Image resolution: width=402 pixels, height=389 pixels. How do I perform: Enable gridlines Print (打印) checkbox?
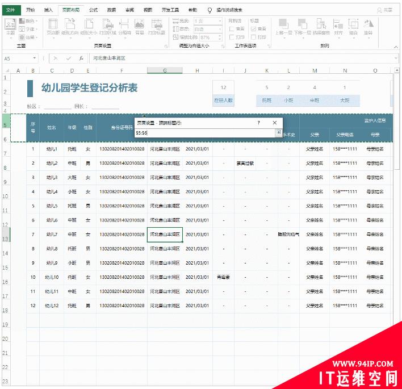(x=231, y=37)
